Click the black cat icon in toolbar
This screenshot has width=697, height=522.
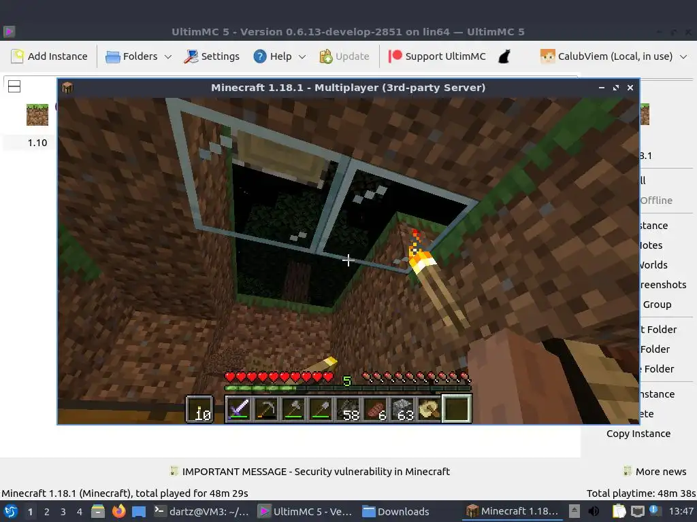coord(504,56)
